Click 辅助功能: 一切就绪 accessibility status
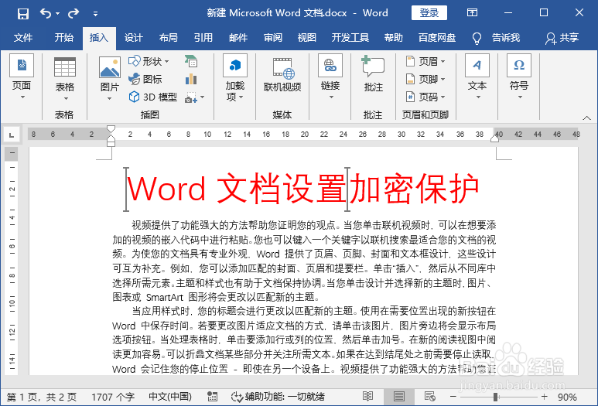The width and height of the screenshot is (598, 406). (x=278, y=397)
